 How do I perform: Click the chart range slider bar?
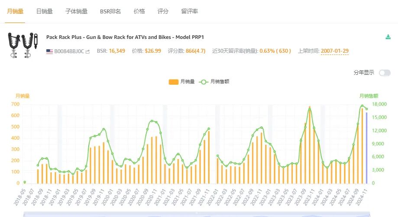(197, 214)
